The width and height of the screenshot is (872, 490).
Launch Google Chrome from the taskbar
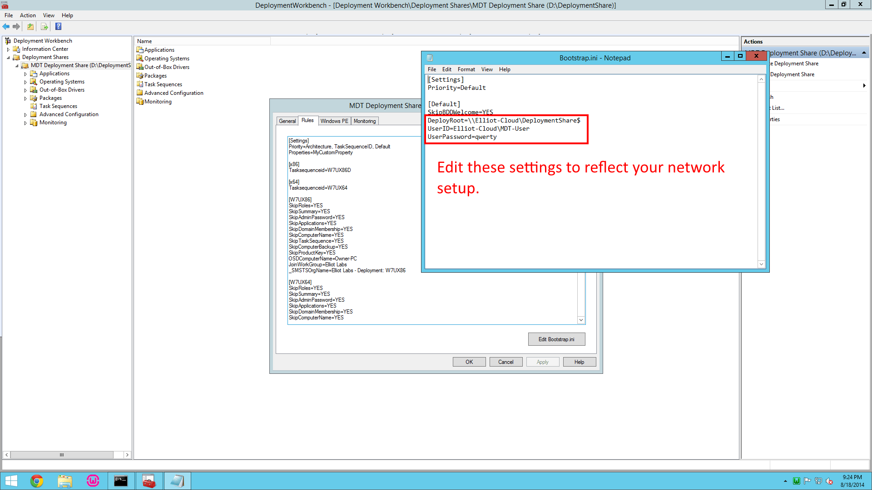[x=37, y=480]
